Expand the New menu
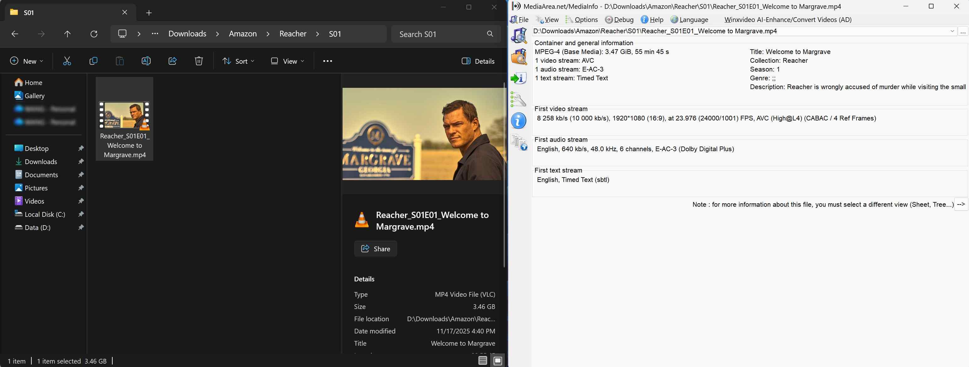969x367 pixels. click(x=26, y=61)
